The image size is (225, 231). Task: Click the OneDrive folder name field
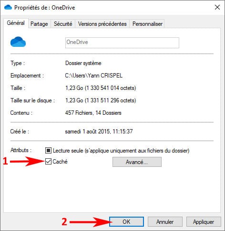point(122,43)
